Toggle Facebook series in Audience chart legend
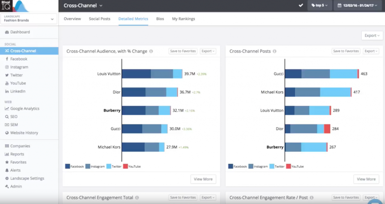 point(74,166)
